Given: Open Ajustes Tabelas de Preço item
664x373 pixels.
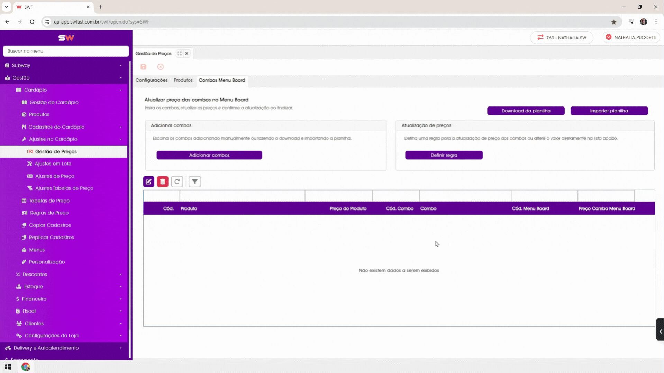Looking at the screenshot, I should click(64, 188).
